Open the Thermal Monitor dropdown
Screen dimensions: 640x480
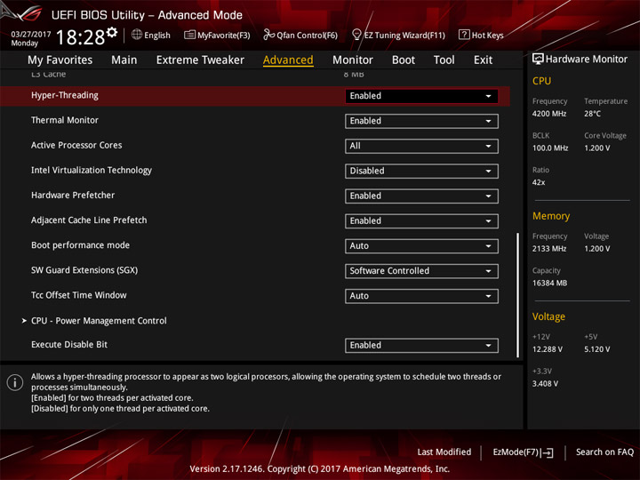pyautogui.click(x=421, y=121)
